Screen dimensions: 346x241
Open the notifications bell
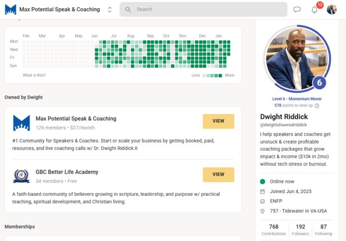tap(314, 10)
